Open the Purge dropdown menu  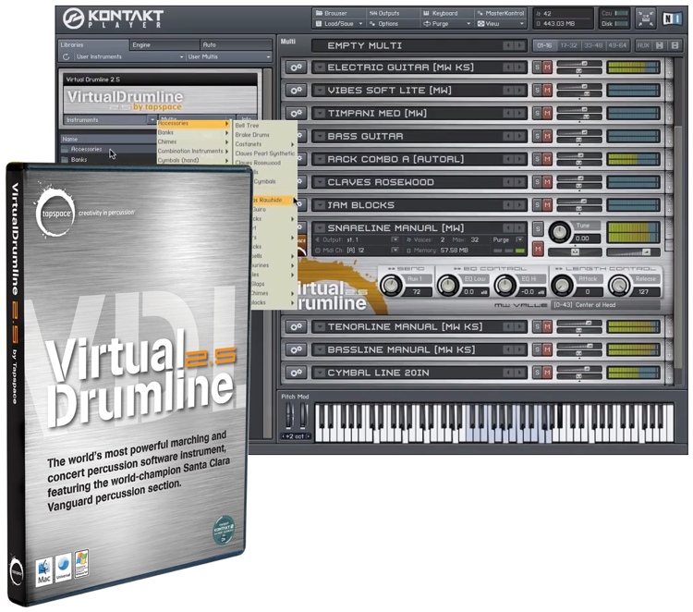point(446,24)
